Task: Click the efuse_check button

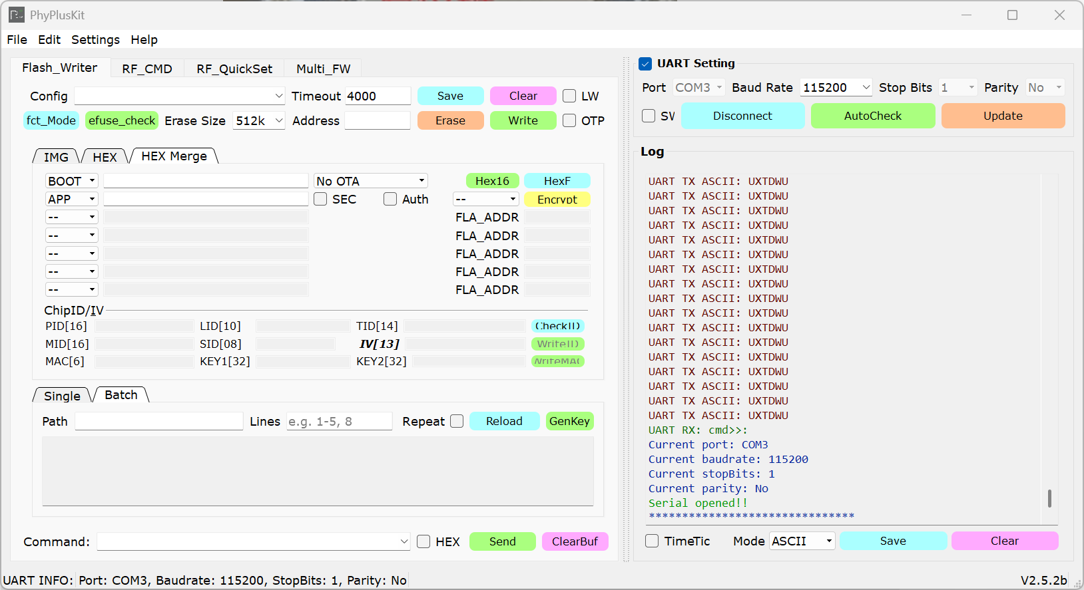Action: pyautogui.click(x=122, y=120)
